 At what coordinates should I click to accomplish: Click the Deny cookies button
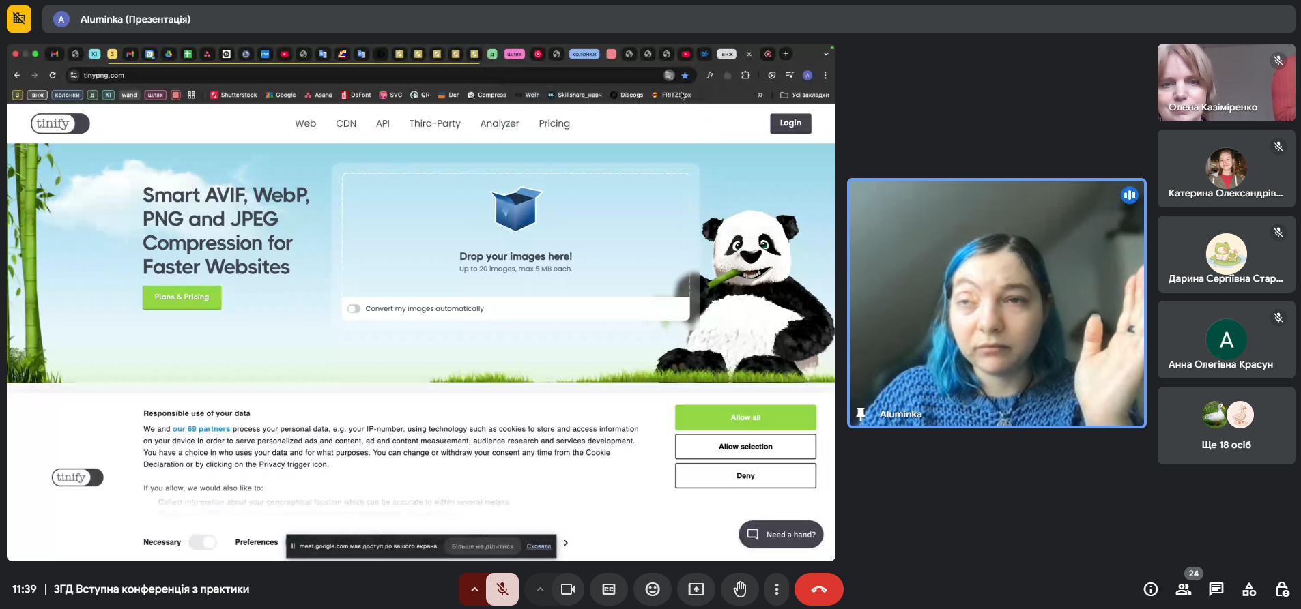click(745, 476)
